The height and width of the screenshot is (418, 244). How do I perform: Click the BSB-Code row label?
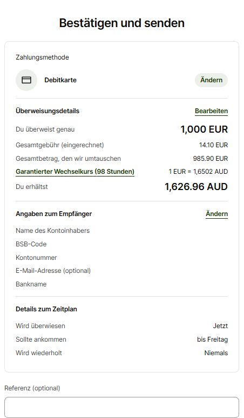[31, 244]
